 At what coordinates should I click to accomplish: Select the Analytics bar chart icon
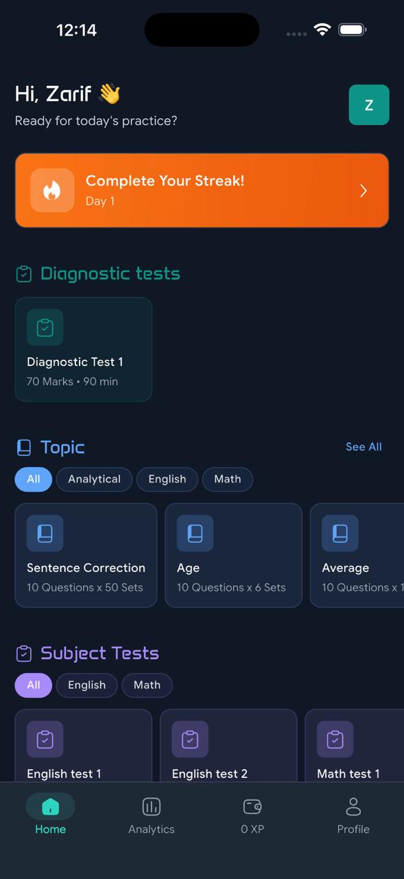coord(151,806)
